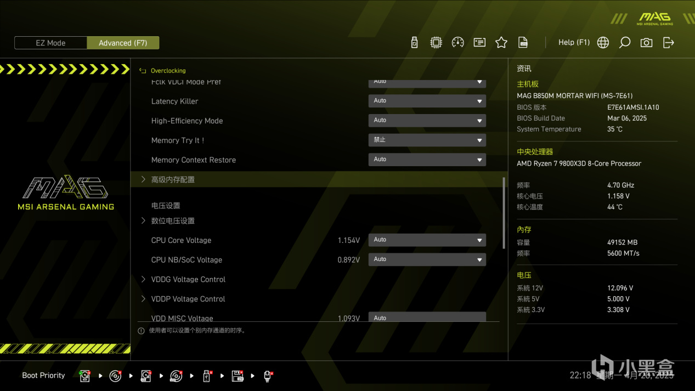This screenshot has width=695, height=391.
Task: Click the System Temperature 35 ℃ value
Action: coord(615,129)
